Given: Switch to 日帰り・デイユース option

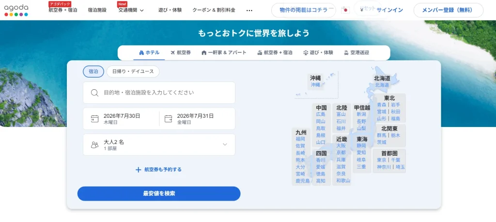Looking at the screenshot, I should (133, 71).
